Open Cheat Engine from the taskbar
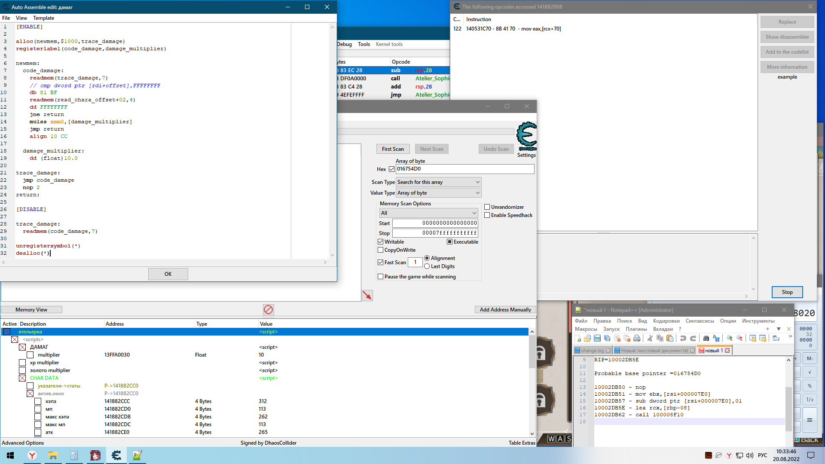 [116, 455]
